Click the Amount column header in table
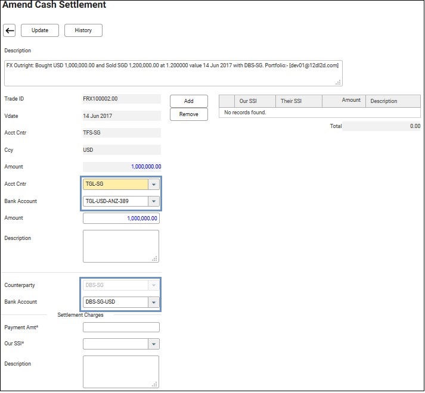The width and height of the screenshot is (425, 393). (x=343, y=101)
